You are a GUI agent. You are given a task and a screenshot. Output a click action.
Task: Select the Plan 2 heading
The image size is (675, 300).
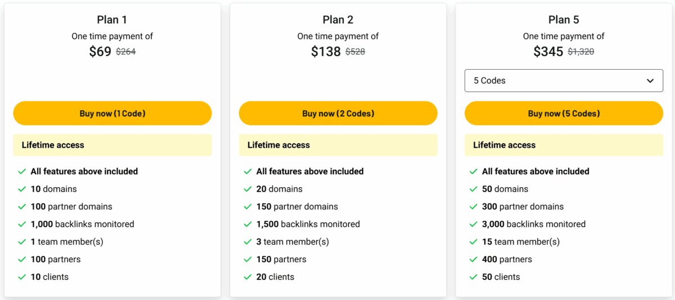[x=338, y=20]
